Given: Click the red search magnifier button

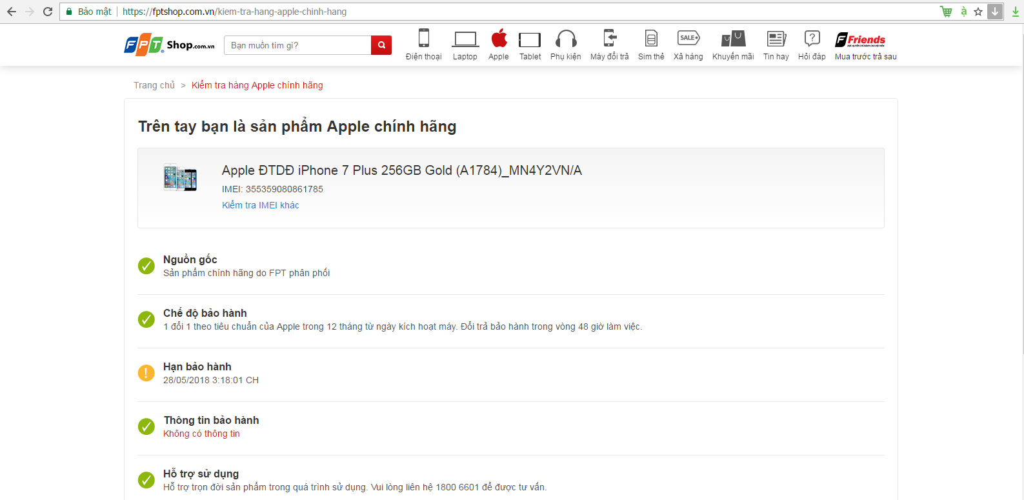Looking at the screenshot, I should click(x=381, y=45).
